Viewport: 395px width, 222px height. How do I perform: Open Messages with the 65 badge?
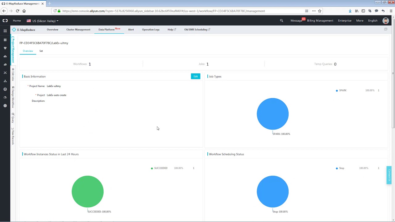pos(297,20)
